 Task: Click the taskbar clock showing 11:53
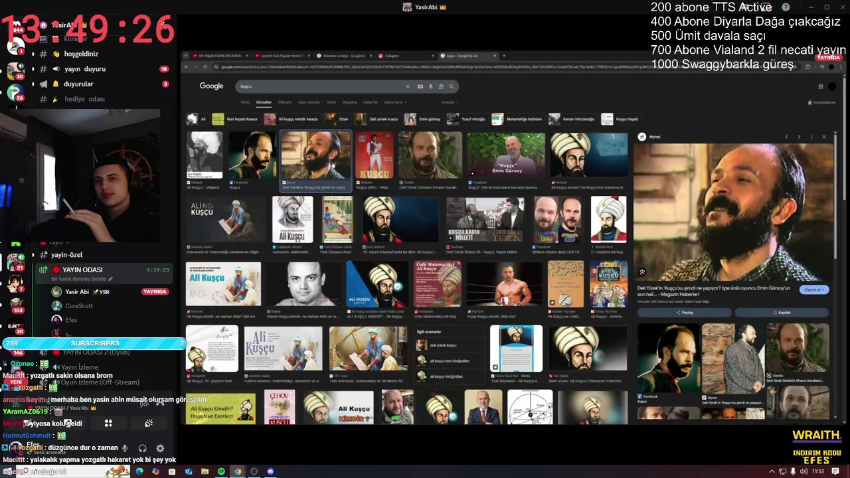point(817,471)
